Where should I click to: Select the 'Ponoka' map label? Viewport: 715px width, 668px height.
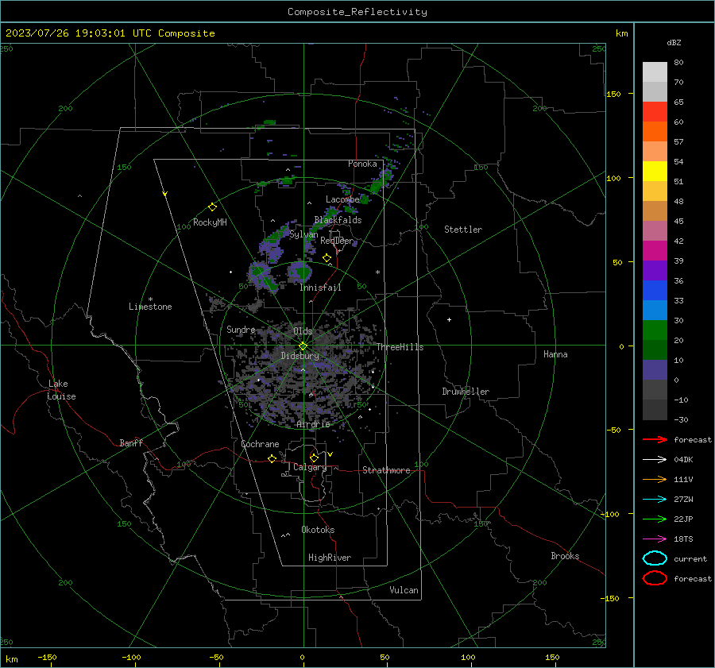pyautogui.click(x=362, y=164)
